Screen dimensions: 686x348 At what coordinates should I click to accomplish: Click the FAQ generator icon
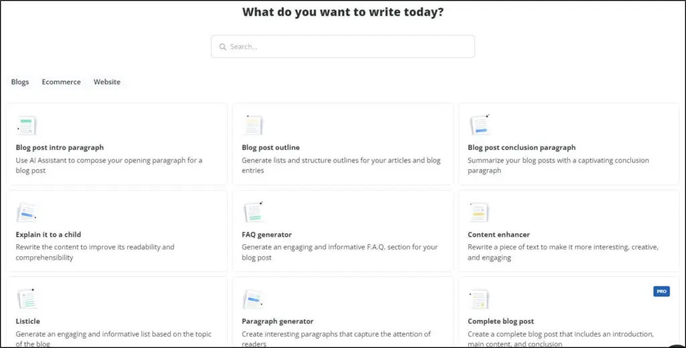253,212
